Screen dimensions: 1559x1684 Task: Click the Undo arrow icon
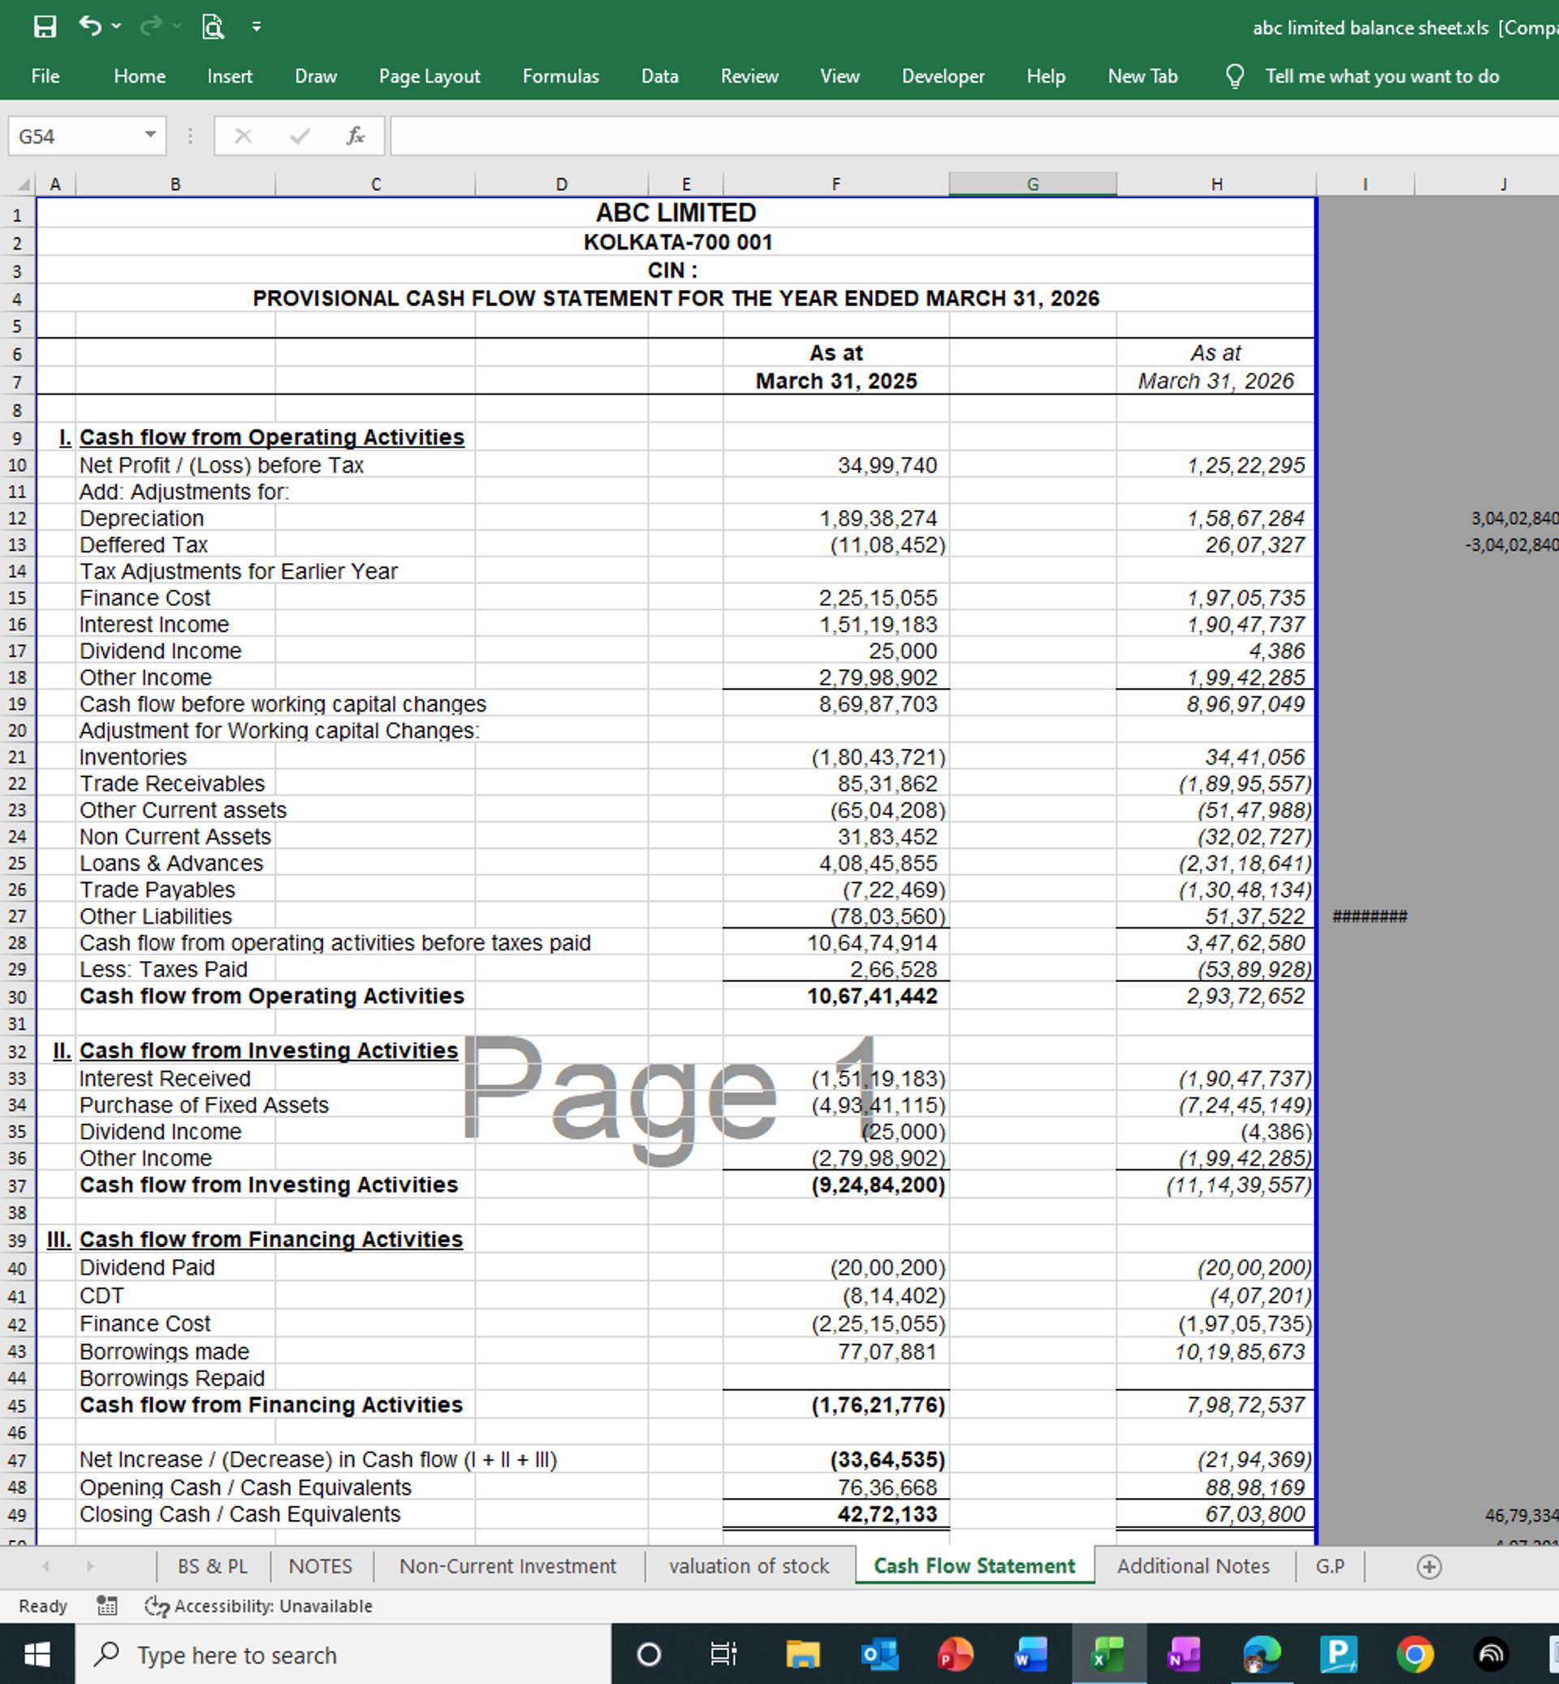pyautogui.click(x=90, y=26)
